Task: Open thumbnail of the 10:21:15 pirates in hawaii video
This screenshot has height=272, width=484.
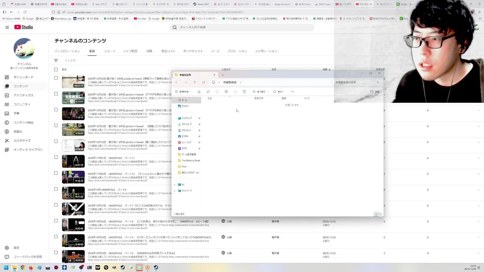Action: (x=73, y=82)
